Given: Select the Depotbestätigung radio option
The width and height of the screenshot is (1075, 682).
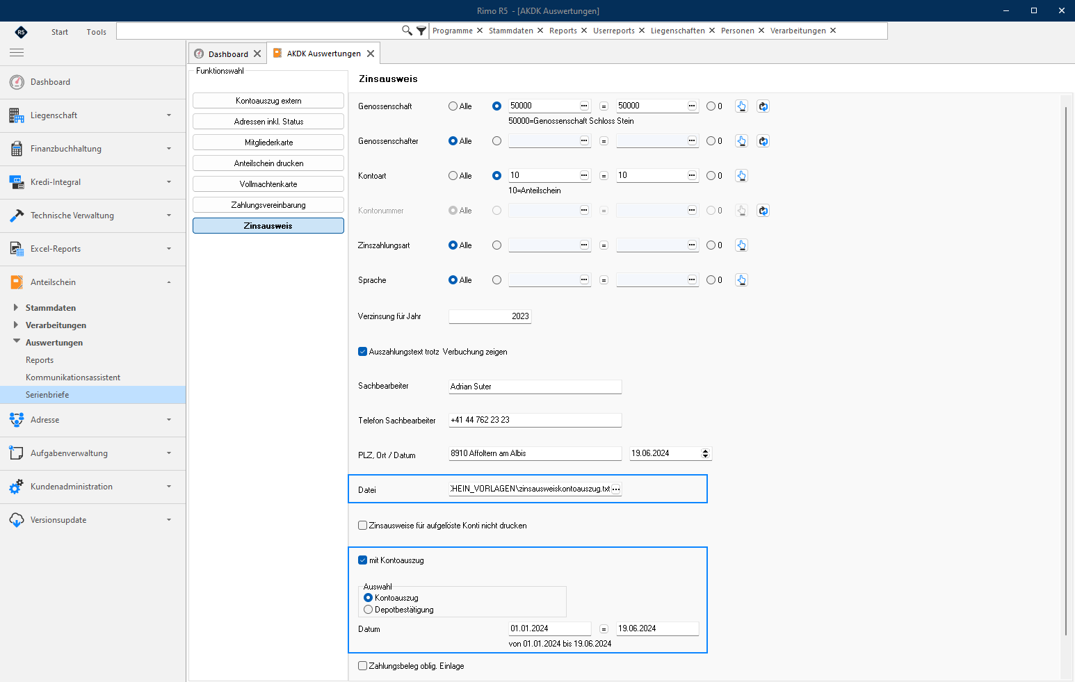Looking at the screenshot, I should click(369, 610).
